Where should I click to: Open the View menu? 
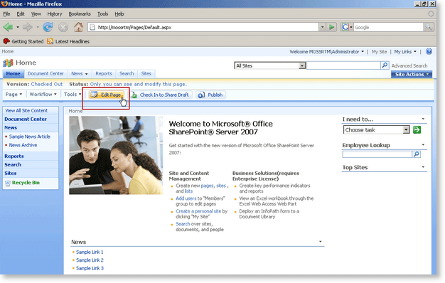(x=36, y=14)
